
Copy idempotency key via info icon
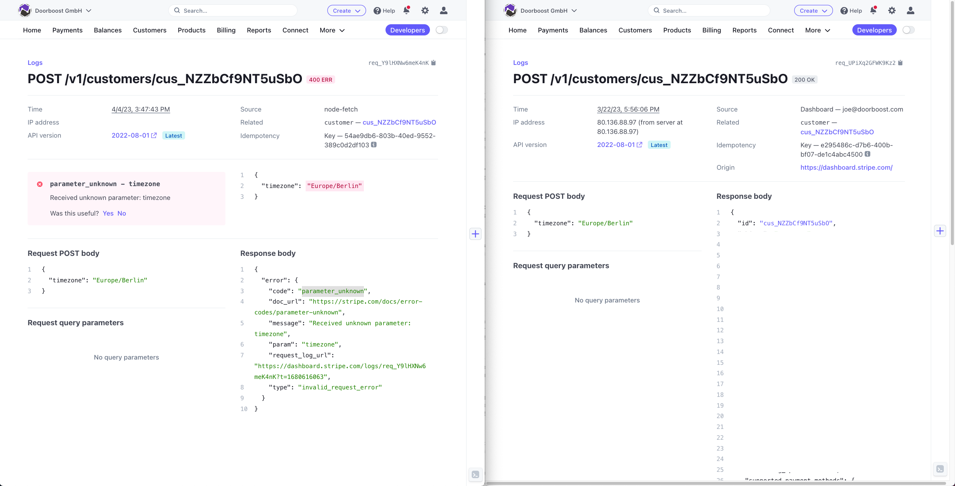click(x=374, y=145)
